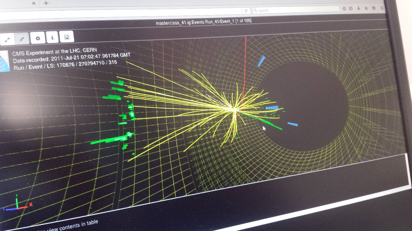Close the browser tab with X

coord(34,3)
